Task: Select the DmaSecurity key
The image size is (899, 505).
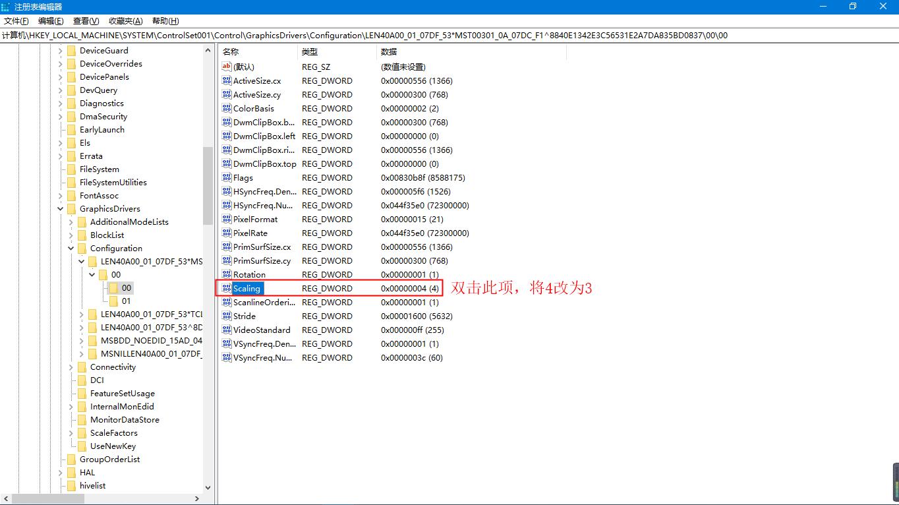Action: click(x=103, y=117)
